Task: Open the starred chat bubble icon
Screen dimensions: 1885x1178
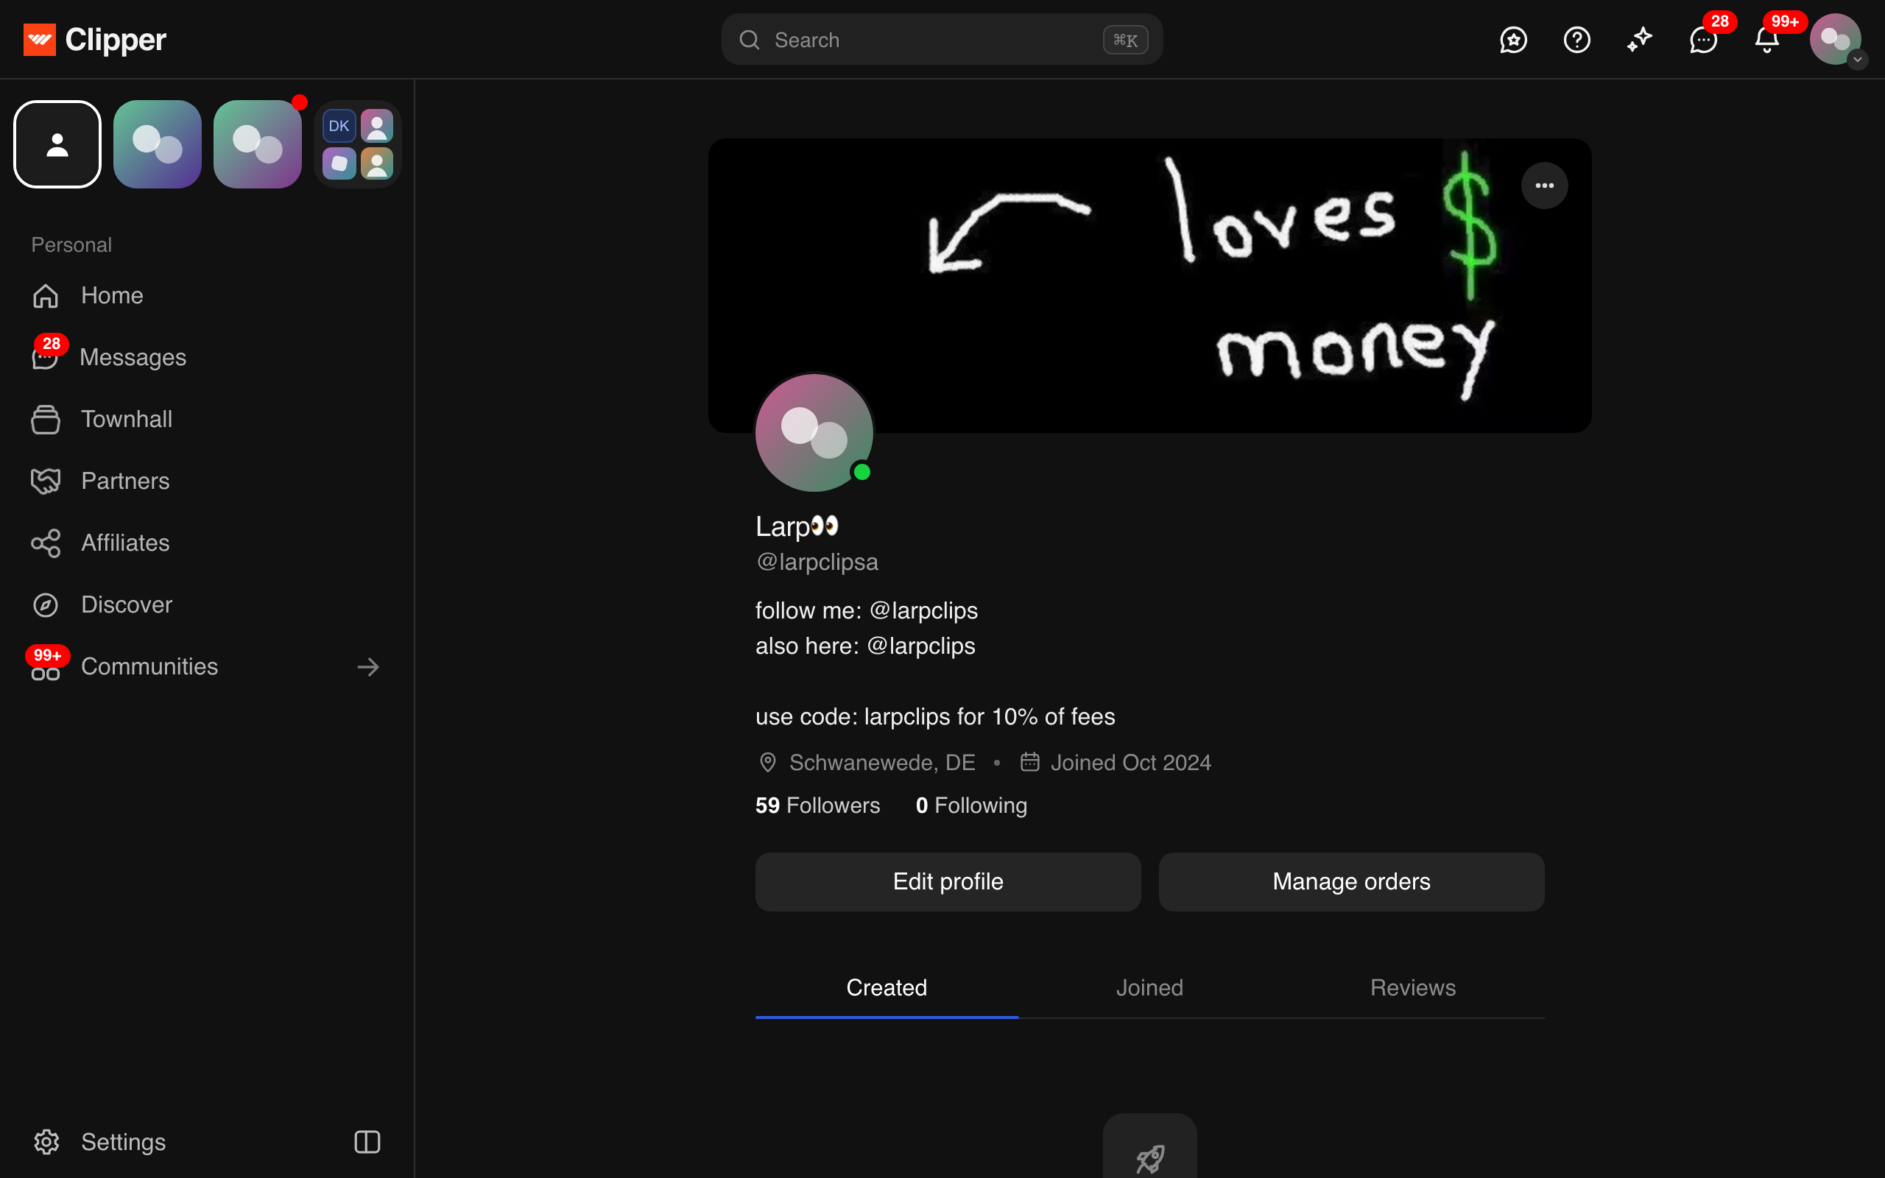Action: click(x=1513, y=40)
